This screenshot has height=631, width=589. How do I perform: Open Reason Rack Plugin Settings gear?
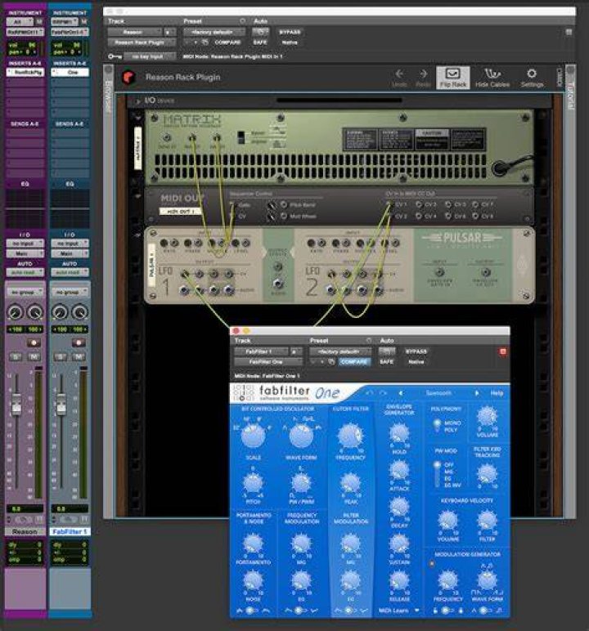pos(532,74)
